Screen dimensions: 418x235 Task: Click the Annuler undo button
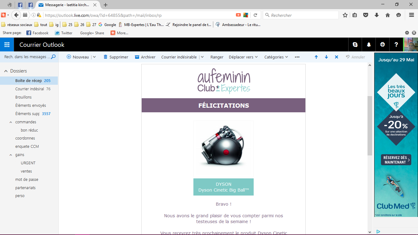tap(355, 57)
